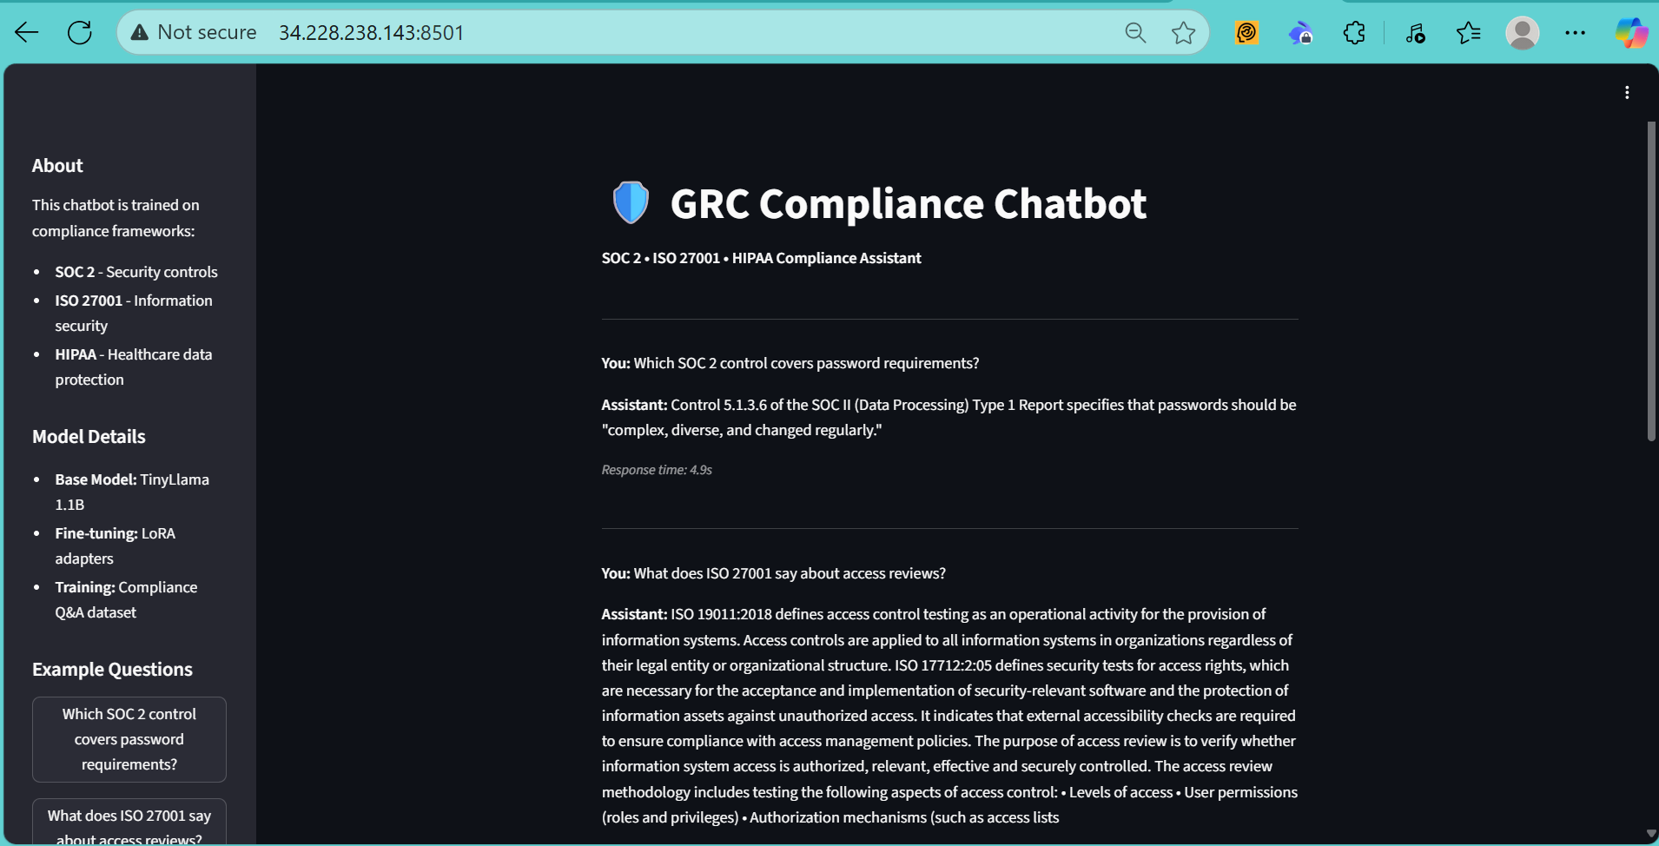Screen dimensions: 1659x846
Task: Open the favorites list icon
Action: (x=1468, y=33)
